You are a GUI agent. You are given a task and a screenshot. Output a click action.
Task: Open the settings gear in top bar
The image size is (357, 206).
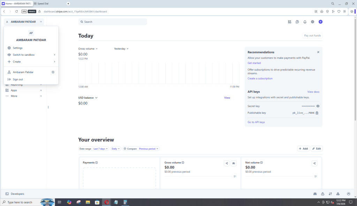coord(312,22)
